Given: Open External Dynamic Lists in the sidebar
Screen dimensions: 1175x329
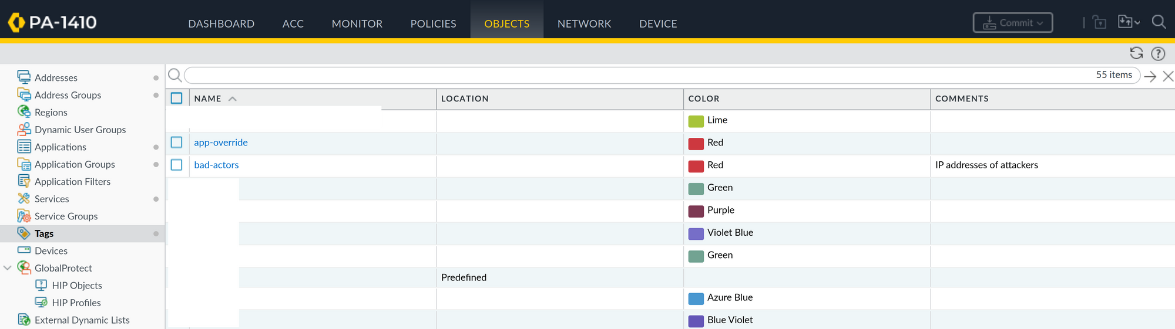Looking at the screenshot, I should coord(82,320).
